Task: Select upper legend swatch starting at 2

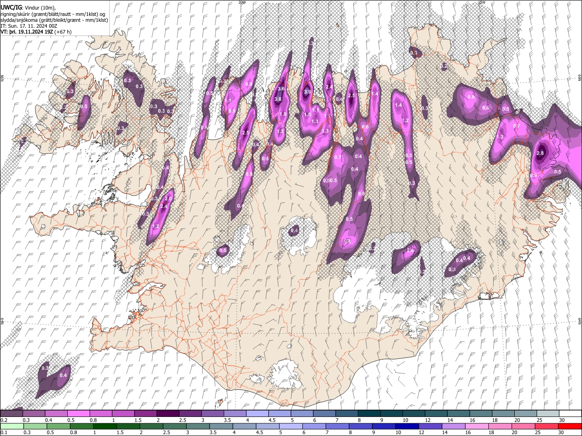Action: pos(168,413)
